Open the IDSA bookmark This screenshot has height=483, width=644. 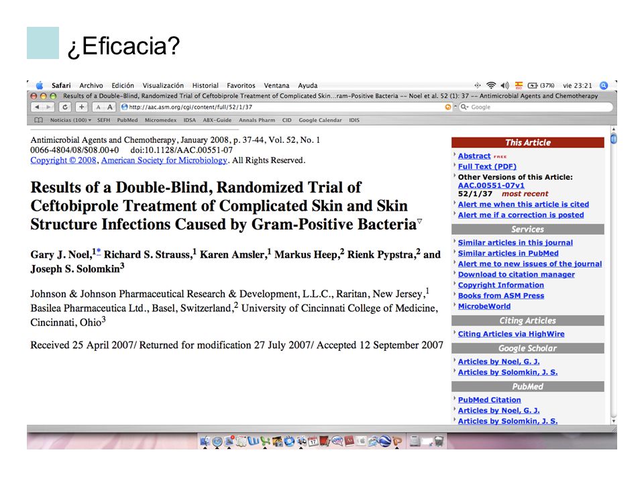(x=190, y=120)
